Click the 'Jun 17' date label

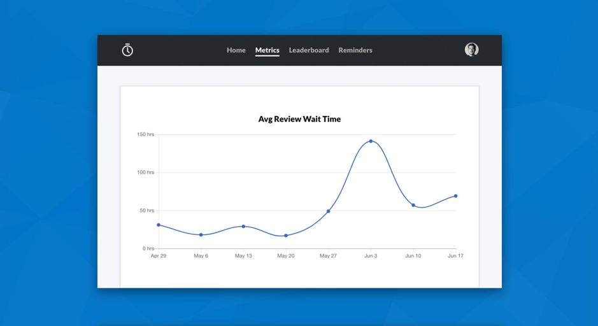tap(456, 256)
